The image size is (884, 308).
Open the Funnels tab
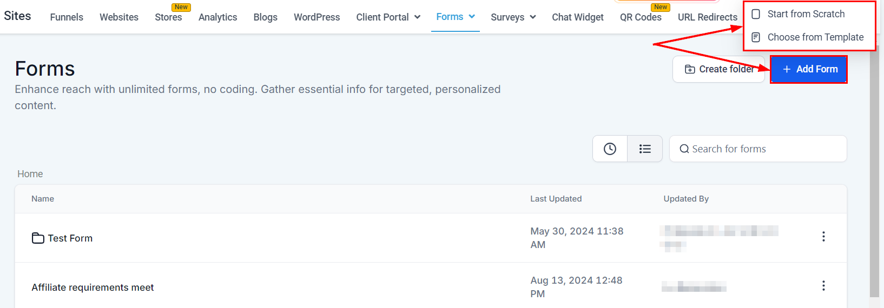point(67,17)
